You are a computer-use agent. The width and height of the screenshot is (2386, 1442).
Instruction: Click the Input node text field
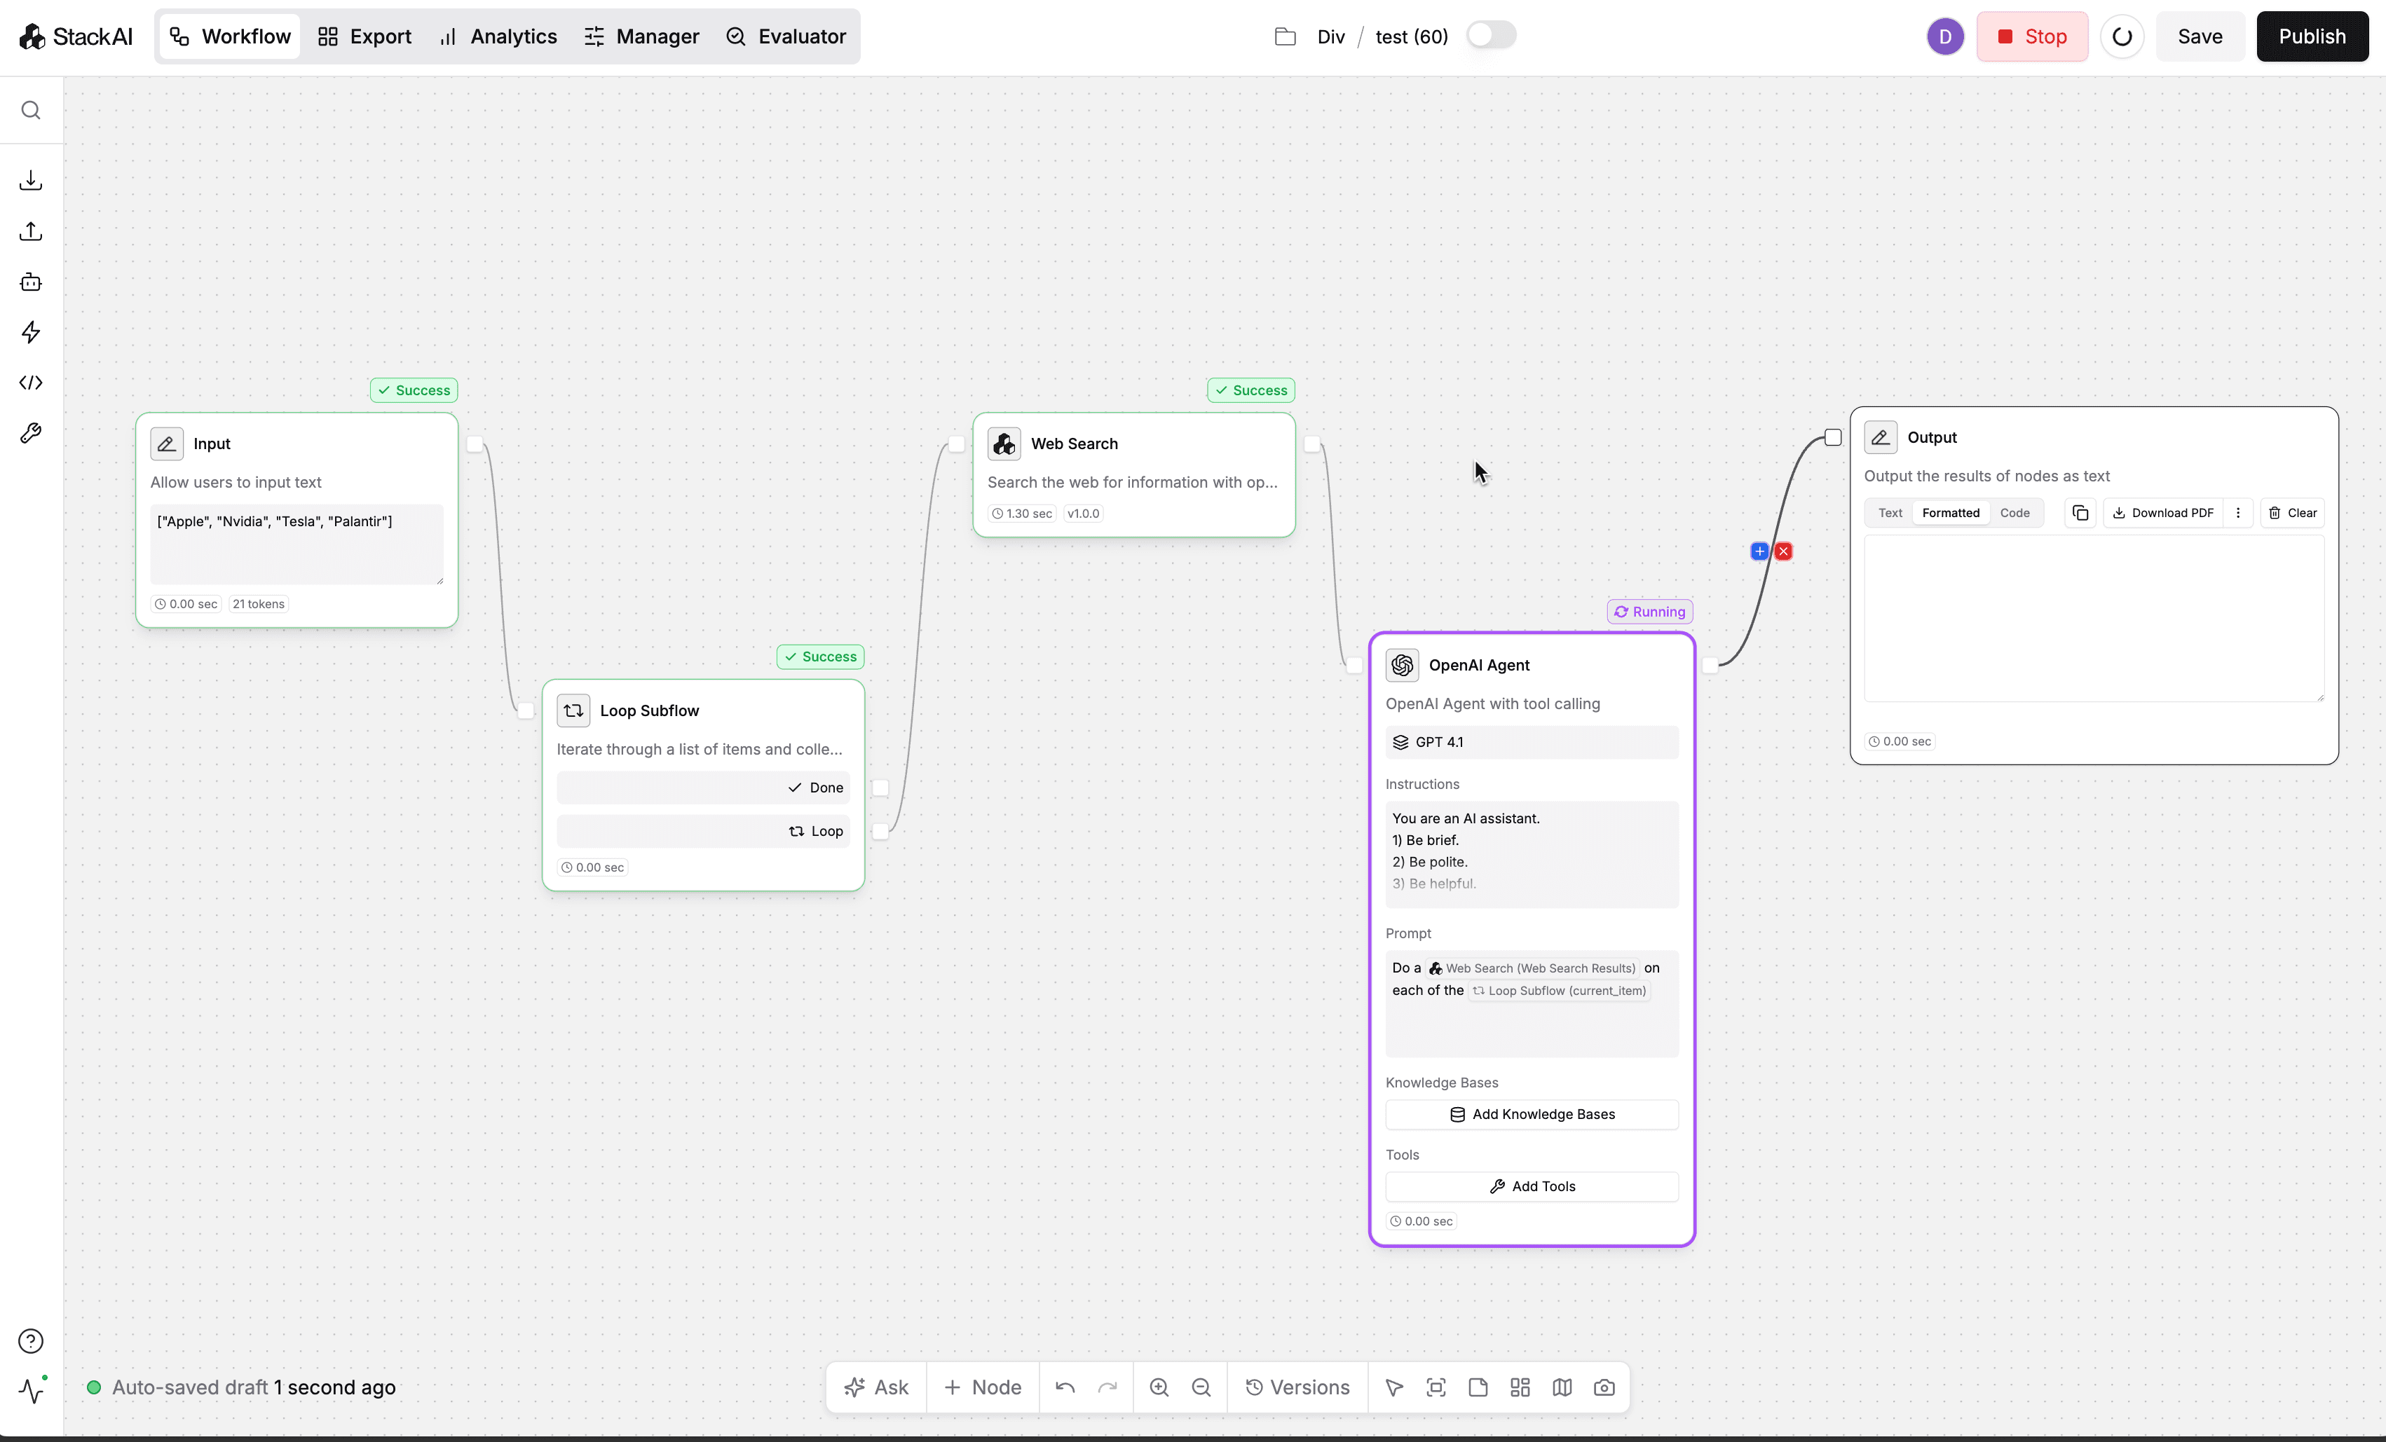coord(296,543)
